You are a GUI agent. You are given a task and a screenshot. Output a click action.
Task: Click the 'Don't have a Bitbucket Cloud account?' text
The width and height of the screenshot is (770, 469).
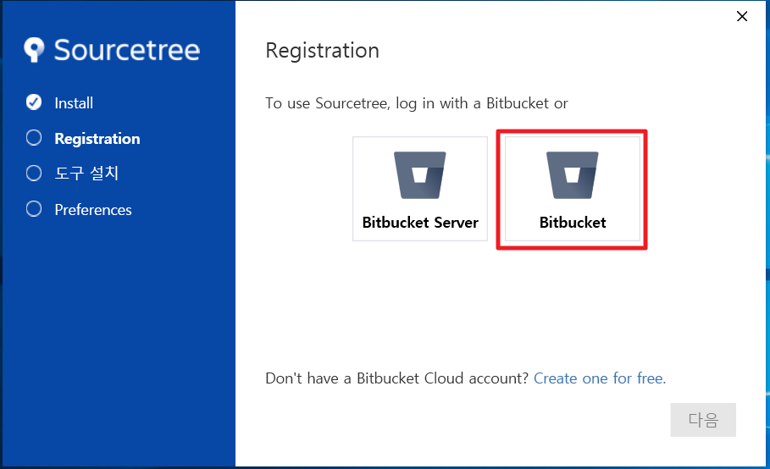pyautogui.click(x=396, y=378)
